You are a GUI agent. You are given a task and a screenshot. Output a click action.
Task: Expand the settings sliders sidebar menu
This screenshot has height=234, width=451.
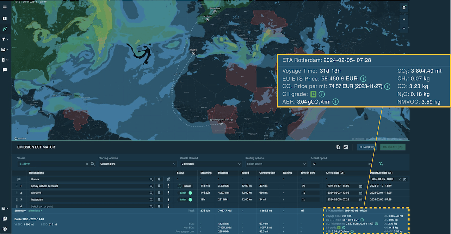pos(5,208)
